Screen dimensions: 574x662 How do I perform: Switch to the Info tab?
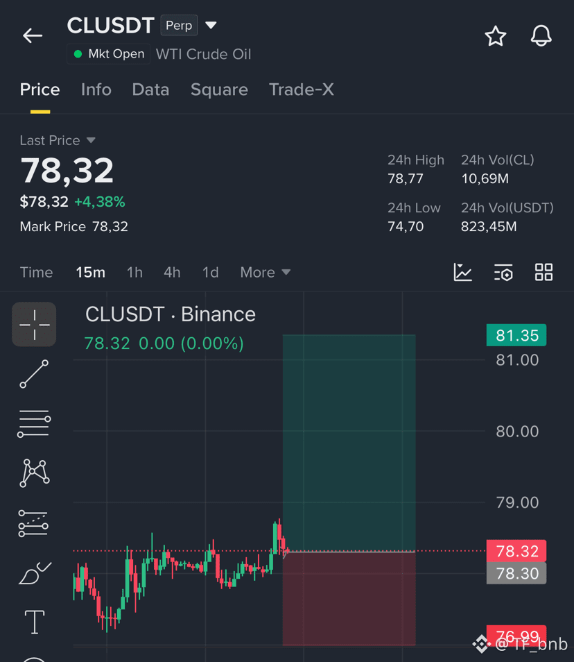pos(96,90)
